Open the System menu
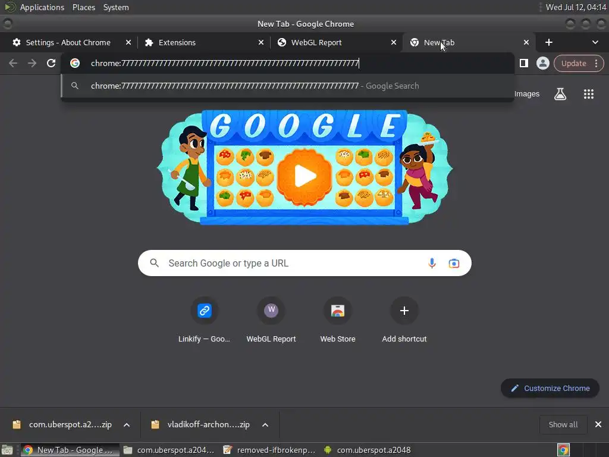Image resolution: width=609 pixels, height=457 pixels. click(x=116, y=7)
